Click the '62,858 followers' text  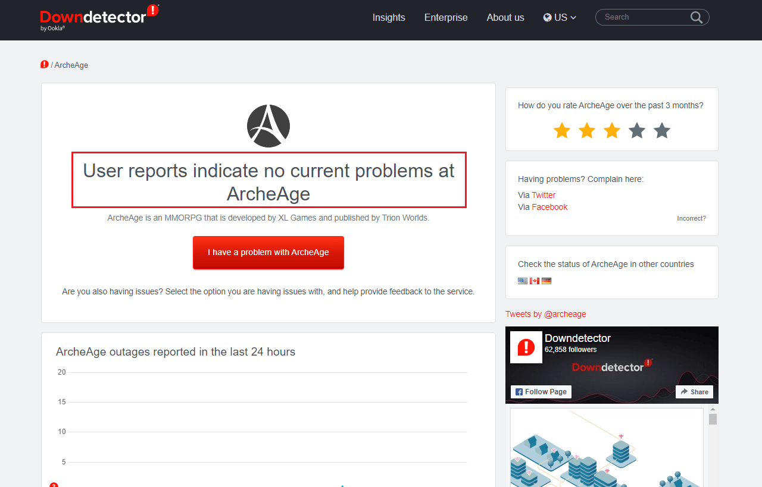click(x=571, y=350)
